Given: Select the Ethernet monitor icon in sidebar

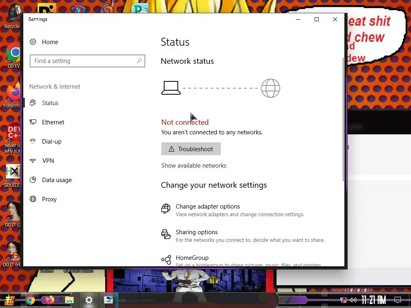Looking at the screenshot, I should point(33,122).
